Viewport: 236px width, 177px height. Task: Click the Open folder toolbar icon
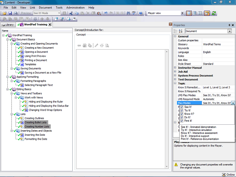click(4, 13)
